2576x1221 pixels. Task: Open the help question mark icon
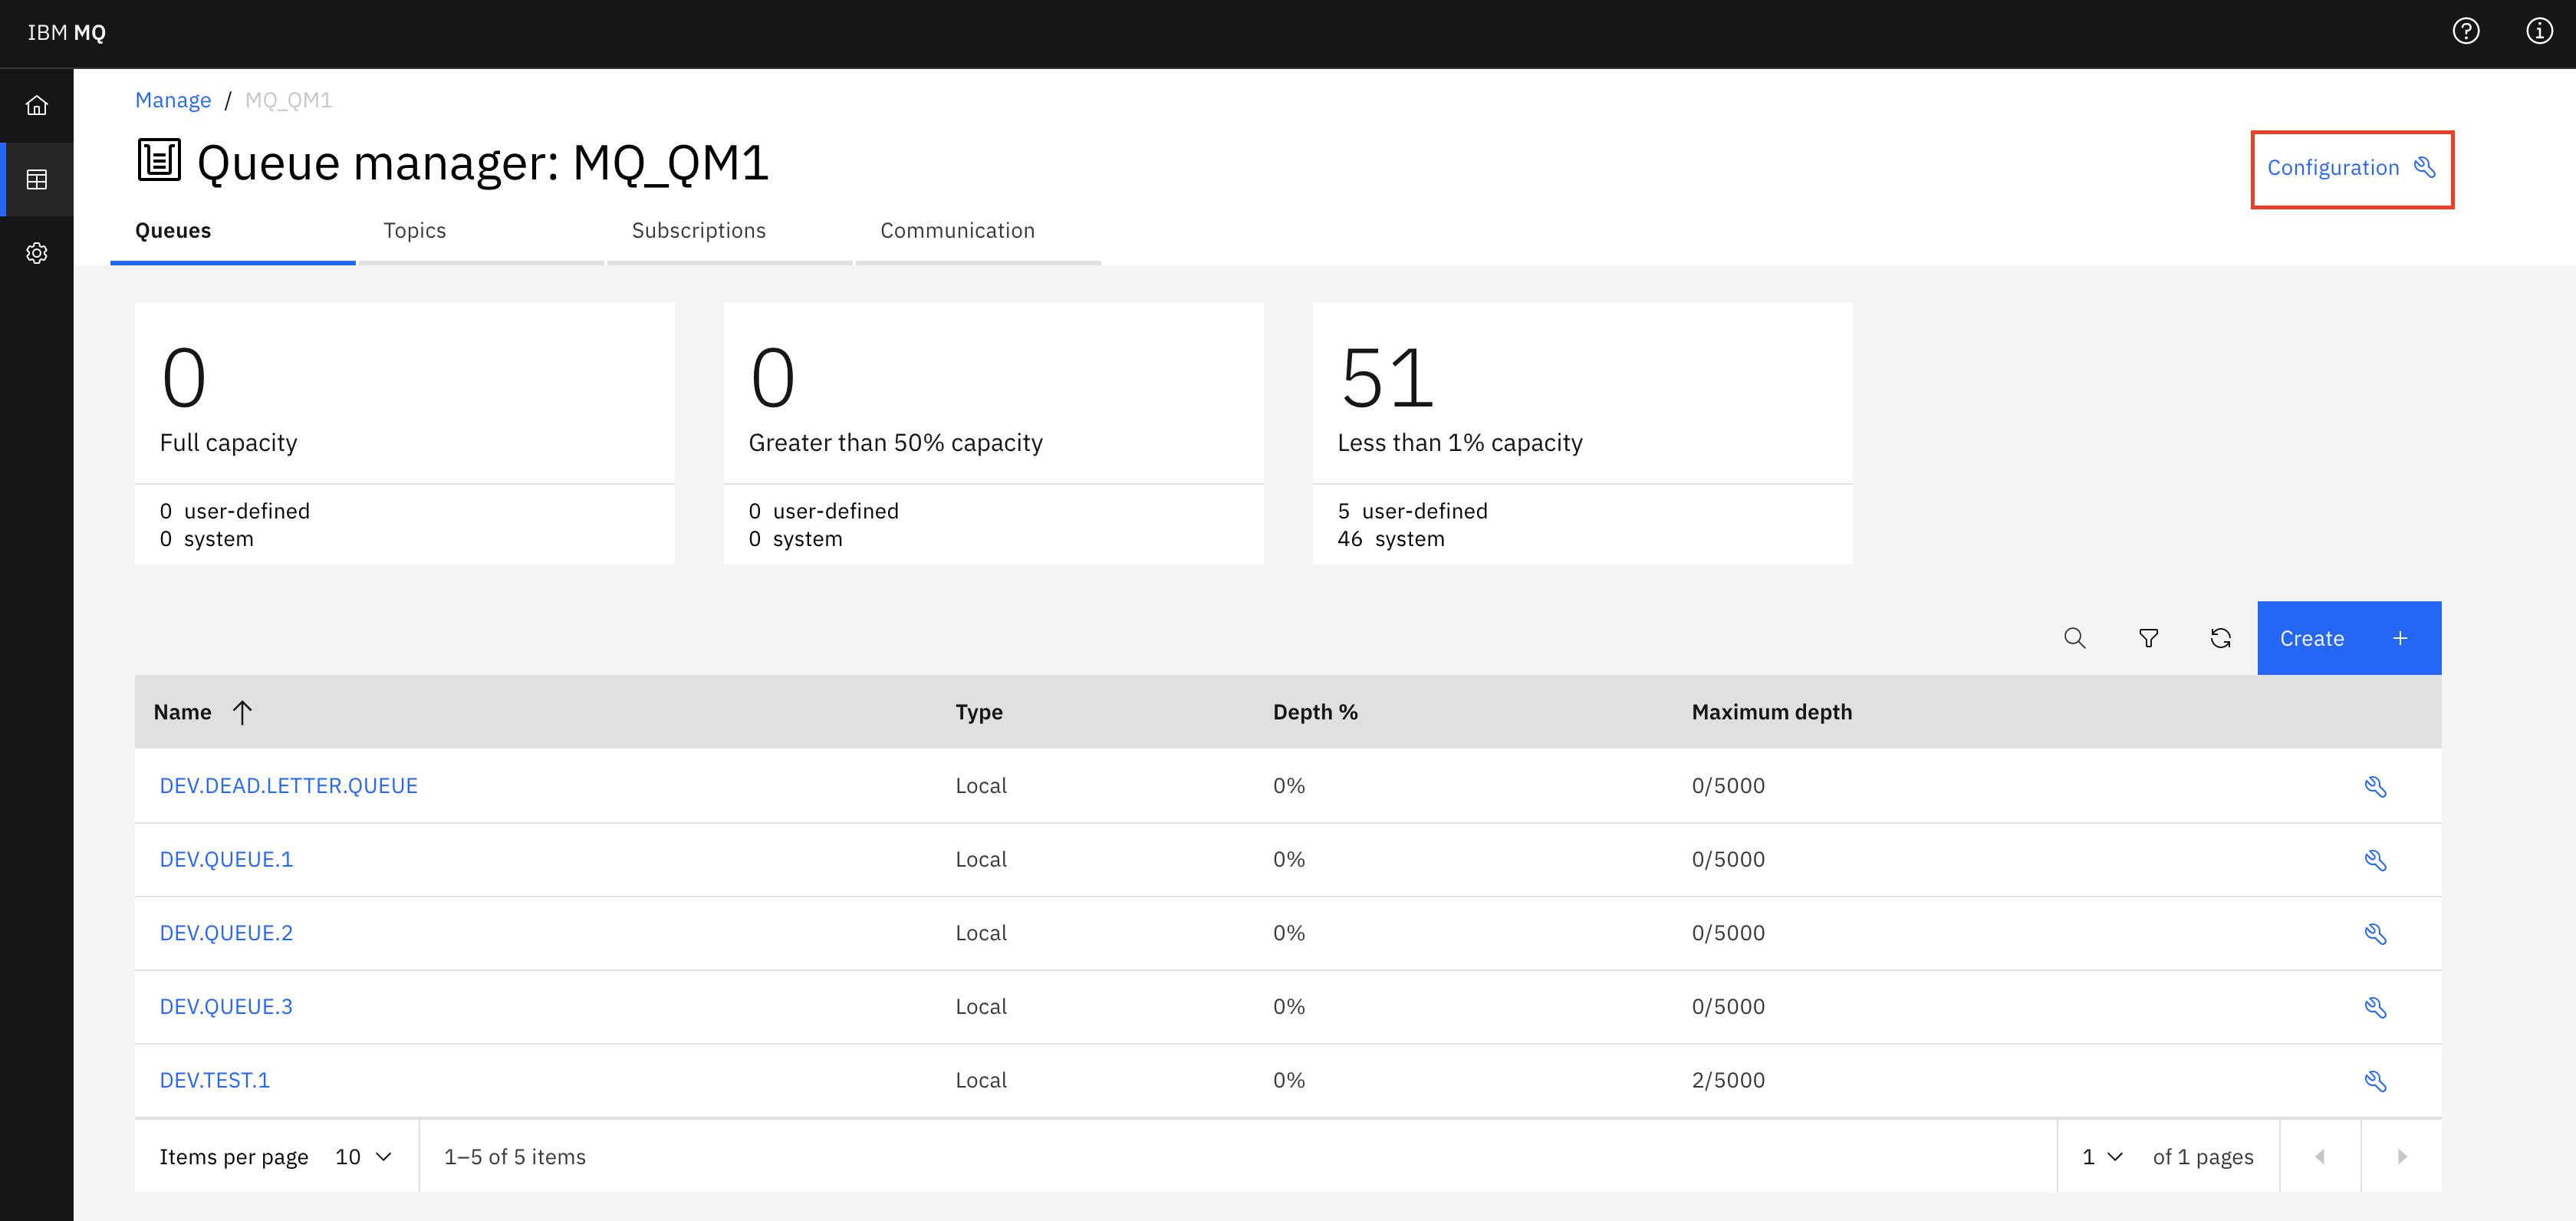[x=2465, y=31]
